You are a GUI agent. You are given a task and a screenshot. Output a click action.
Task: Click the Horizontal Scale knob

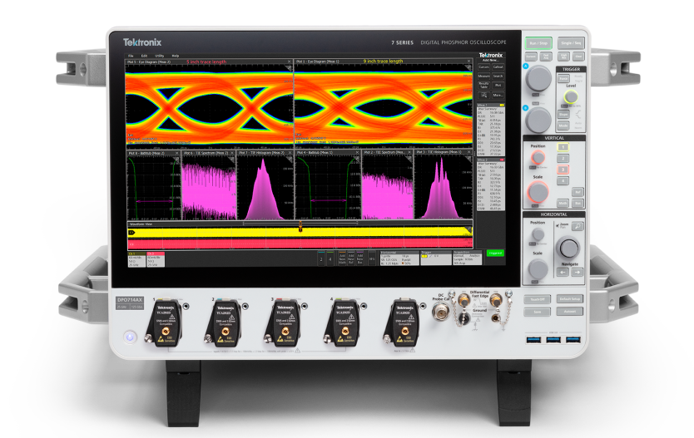pos(538,268)
